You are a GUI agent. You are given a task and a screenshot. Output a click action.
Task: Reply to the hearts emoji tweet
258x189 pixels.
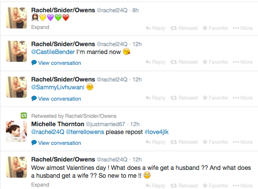pos(156,28)
